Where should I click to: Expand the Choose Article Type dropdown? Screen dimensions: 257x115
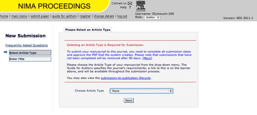click(x=141, y=91)
